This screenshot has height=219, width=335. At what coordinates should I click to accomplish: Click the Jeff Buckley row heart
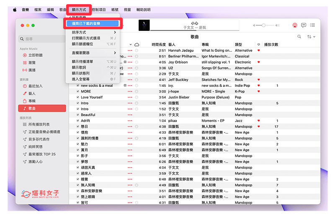259,80
